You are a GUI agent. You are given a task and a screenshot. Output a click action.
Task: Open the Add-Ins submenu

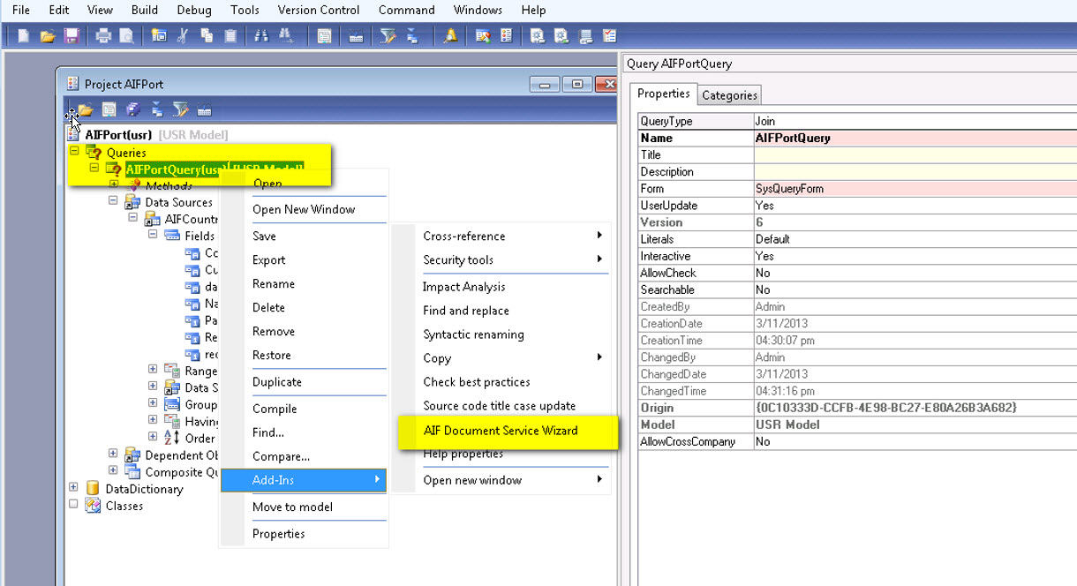point(274,481)
